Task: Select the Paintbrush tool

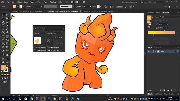Action: click(7, 29)
